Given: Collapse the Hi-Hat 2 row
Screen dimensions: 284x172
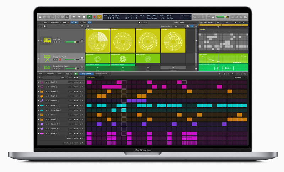Looking at the screenshot, I should (39, 133).
